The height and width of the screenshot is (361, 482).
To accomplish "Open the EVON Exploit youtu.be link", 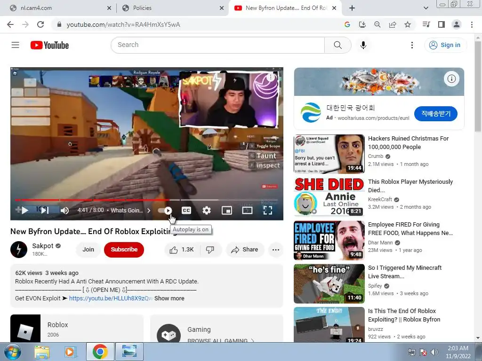I will tap(111, 298).
